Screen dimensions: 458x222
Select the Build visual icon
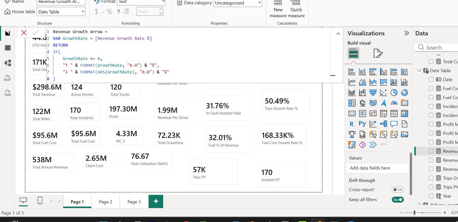pyautogui.click(x=353, y=52)
